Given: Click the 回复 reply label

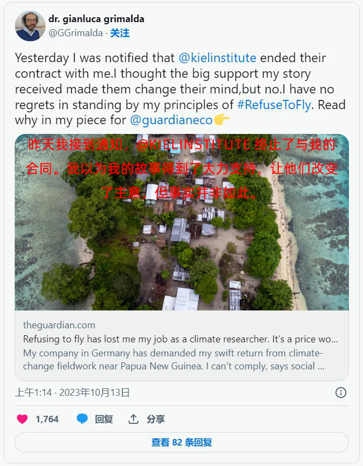Looking at the screenshot, I should tap(104, 419).
